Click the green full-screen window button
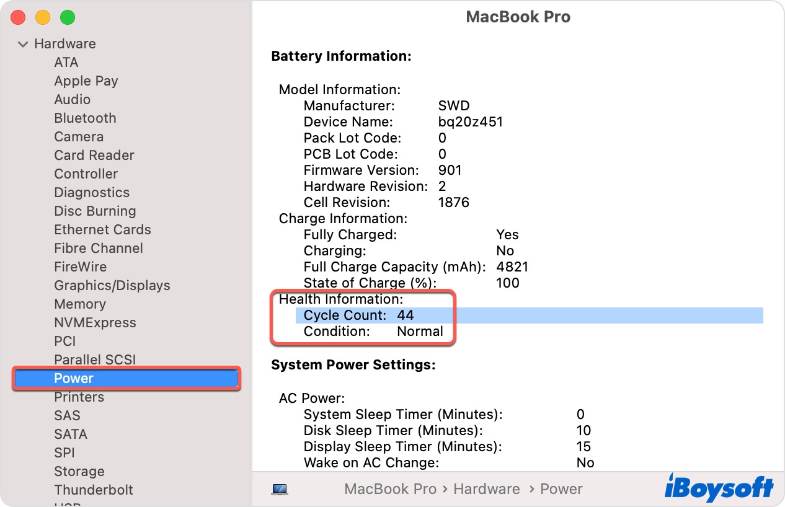 67,18
